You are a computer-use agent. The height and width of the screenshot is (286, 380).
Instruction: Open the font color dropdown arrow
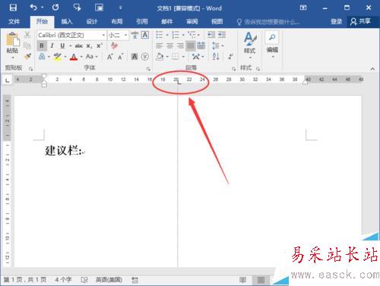point(81,57)
